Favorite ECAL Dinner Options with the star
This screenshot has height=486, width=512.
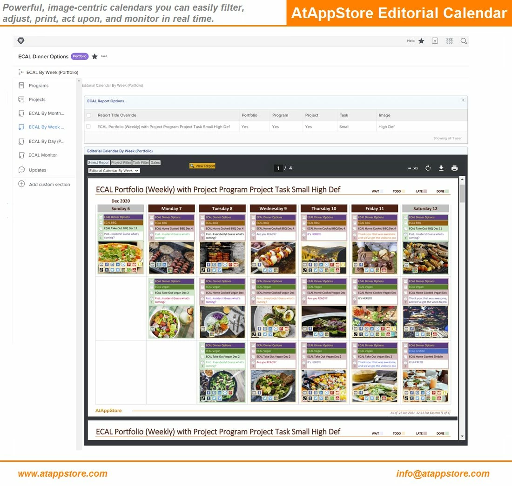(x=94, y=56)
